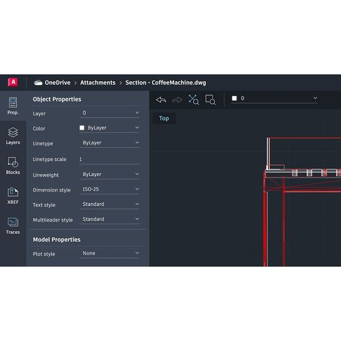This screenshot has width=341, height=341.
Task: Click the red coffee machine drawing
Action: pyautogui.click(x=302, y=202)
